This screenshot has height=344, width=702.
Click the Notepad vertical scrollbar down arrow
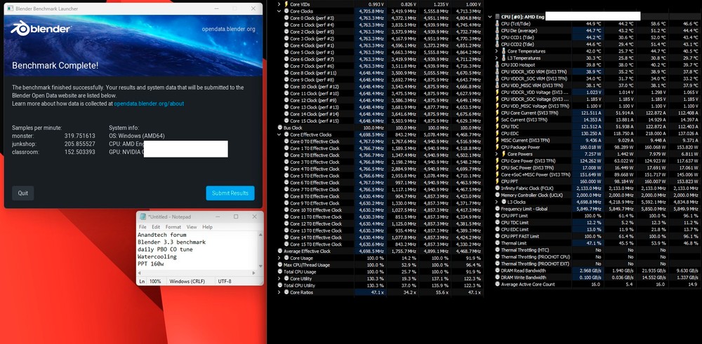pyautogui.click(x=261, y=266)
